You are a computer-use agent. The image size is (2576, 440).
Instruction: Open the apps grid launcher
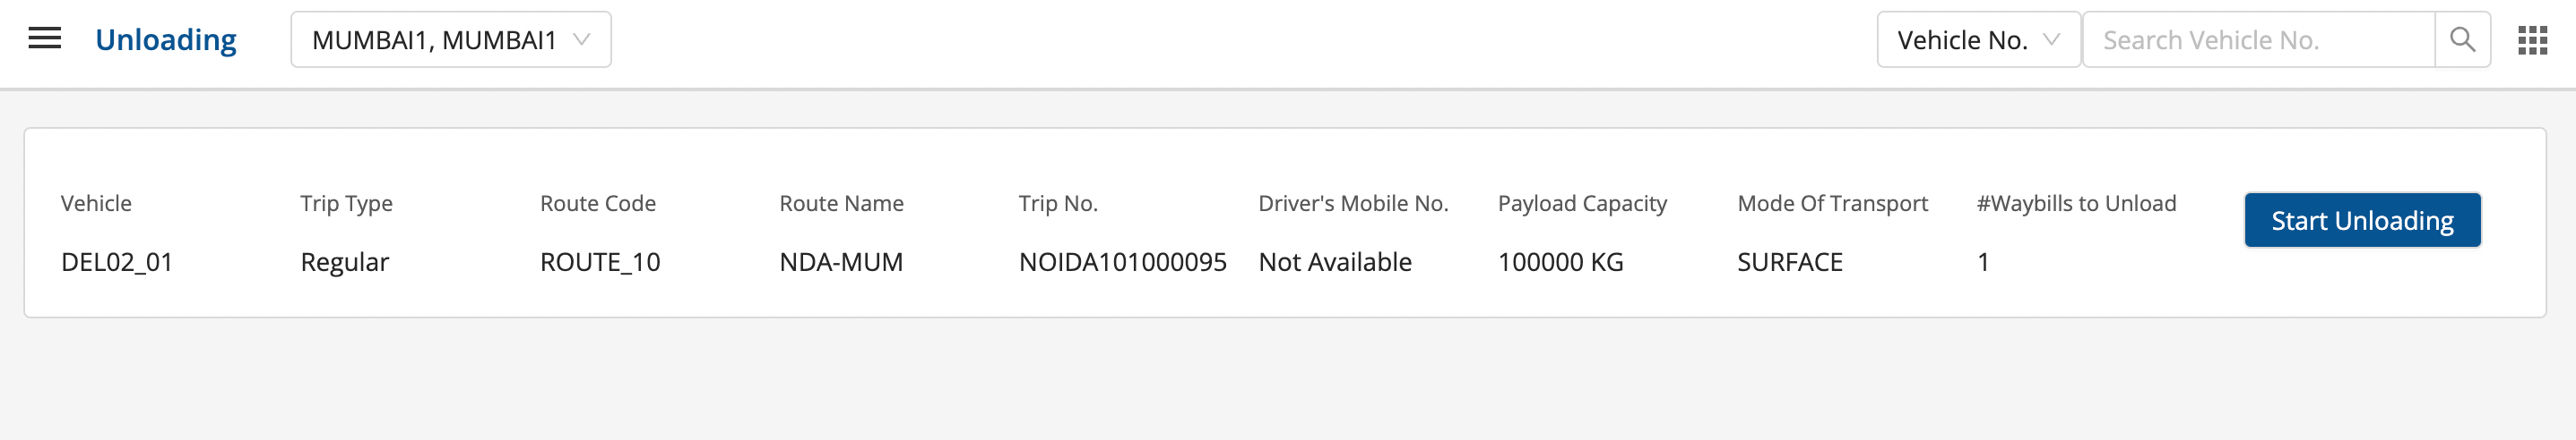pyautogui.click(x=2532, y=40)
